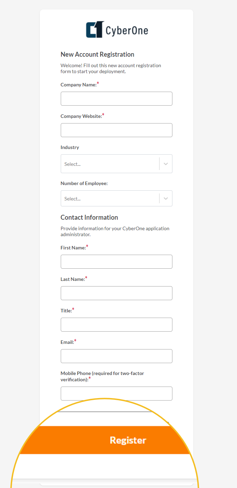
Task: Select the Contact Information heading
Action: pos(89,218)
